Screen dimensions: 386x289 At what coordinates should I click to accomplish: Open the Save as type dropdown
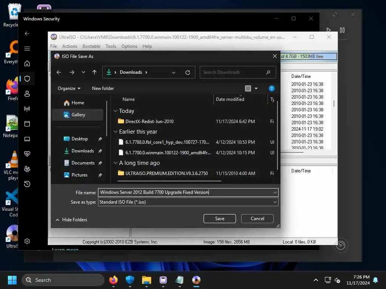coord(188,202)
